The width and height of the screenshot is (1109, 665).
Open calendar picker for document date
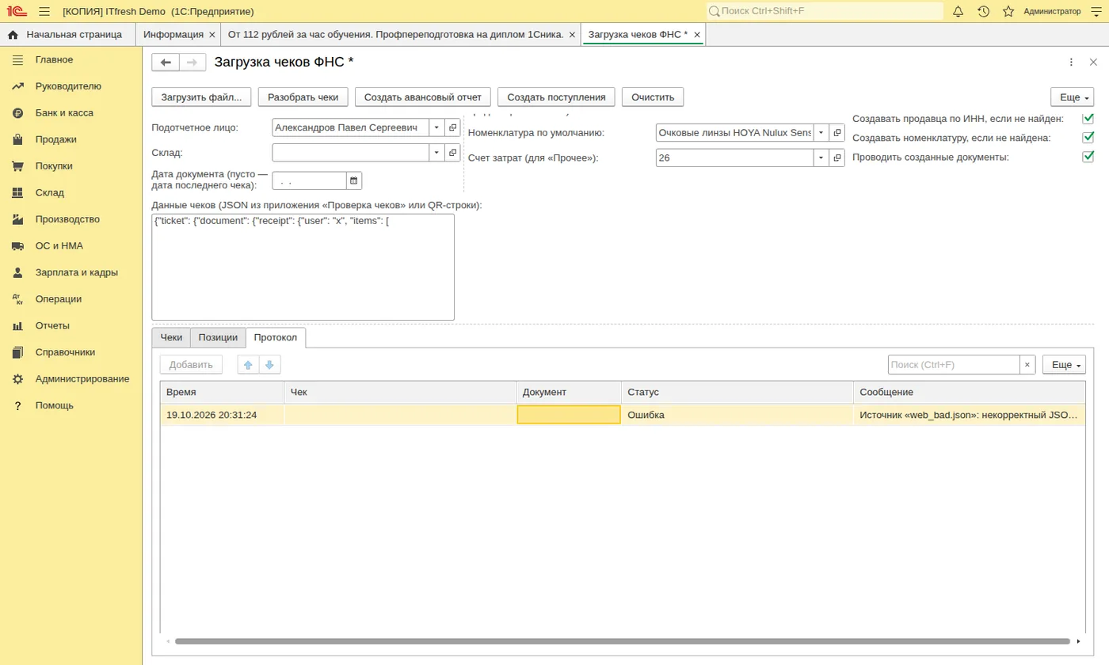(354, 181)
